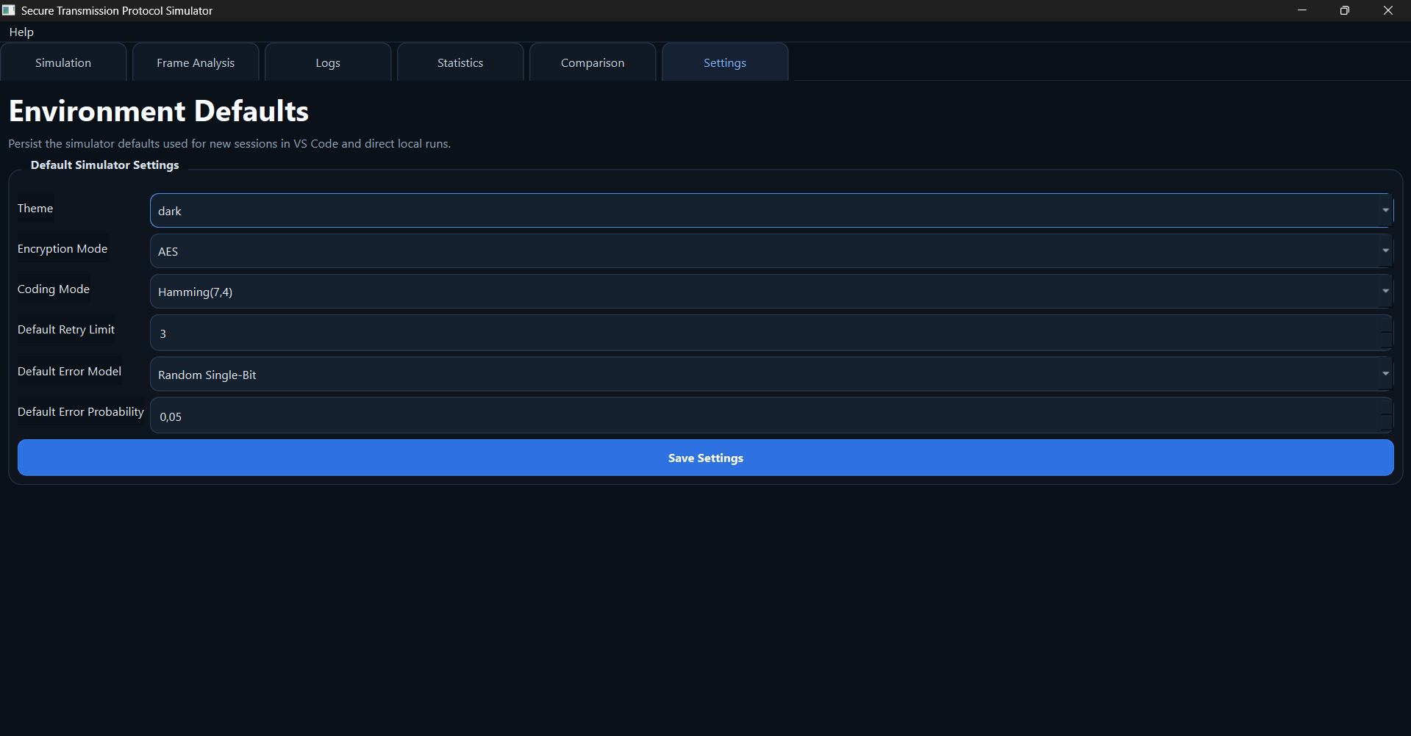Switch to the Frame Analysis tab

tap(196, 62)
